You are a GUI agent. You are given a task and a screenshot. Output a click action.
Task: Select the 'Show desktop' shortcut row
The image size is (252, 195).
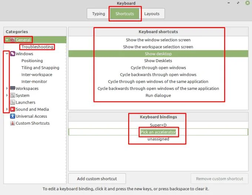tap(158, 54)
